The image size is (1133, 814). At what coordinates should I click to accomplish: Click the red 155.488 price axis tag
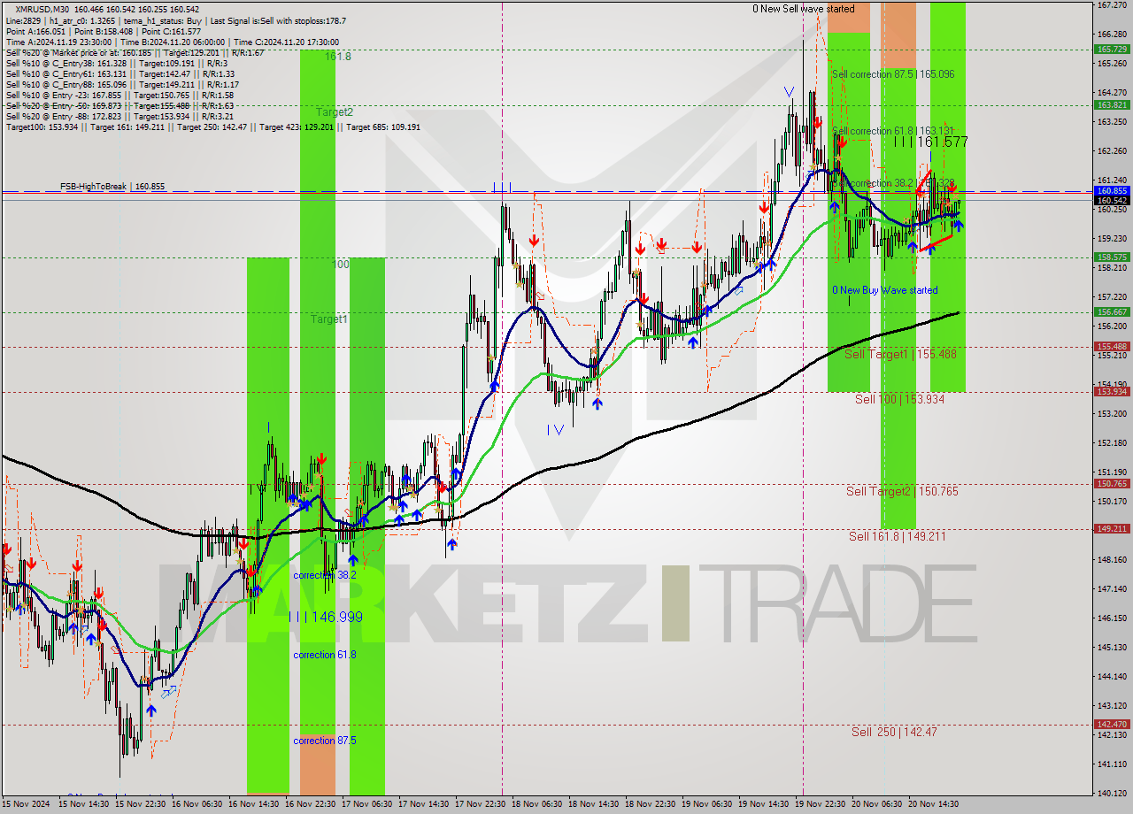1112,347
